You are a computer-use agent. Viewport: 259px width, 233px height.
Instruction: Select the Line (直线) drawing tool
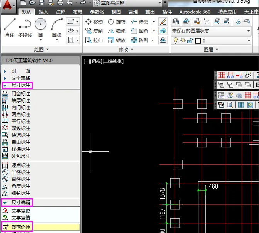pyautogui.click(x=10, y=28)
